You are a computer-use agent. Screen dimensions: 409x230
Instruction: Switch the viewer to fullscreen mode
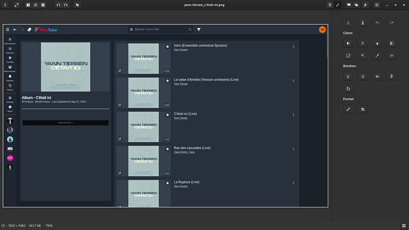(17, 5)
